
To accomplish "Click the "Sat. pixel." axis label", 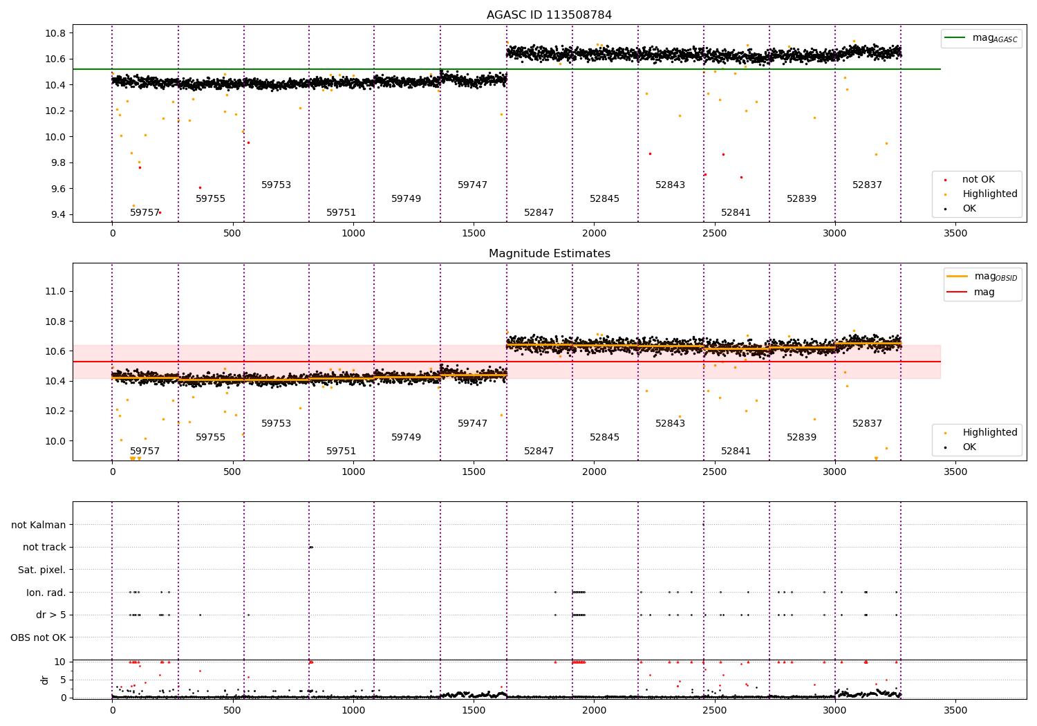I will click(41, 570).
